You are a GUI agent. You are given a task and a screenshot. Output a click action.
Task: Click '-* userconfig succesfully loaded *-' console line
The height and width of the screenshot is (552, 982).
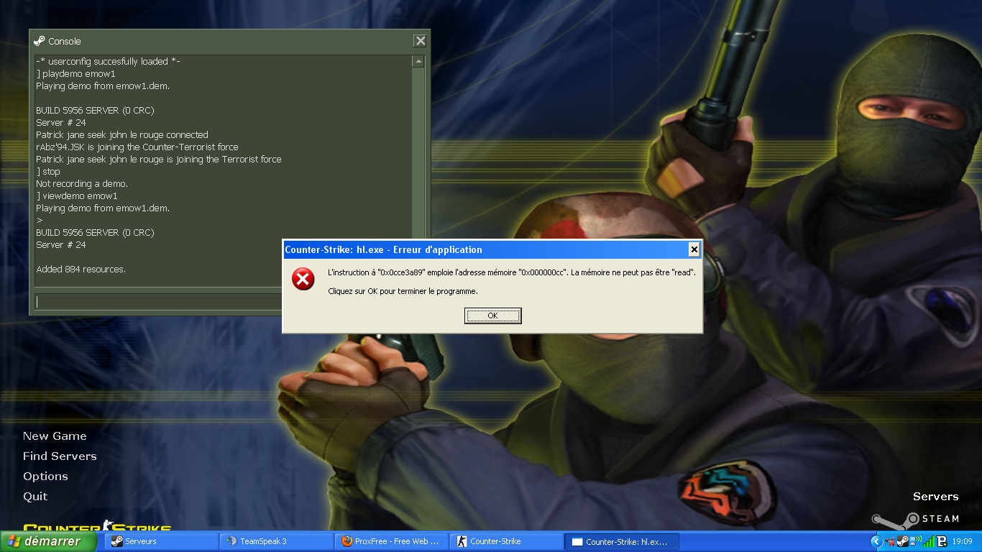pyautogui.click(x=108, y=62)
